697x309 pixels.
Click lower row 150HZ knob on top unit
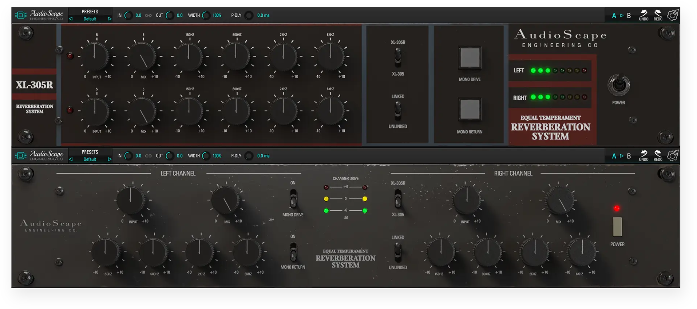(189, 110)
